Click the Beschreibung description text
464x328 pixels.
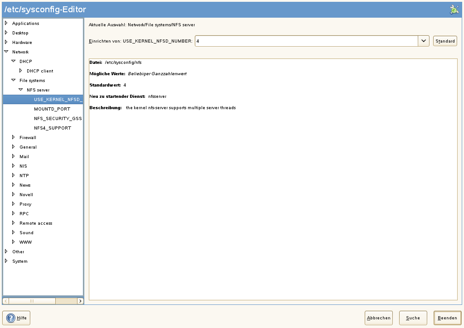pos(181,108)
